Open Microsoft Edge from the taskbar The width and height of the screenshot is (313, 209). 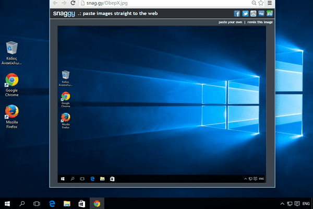[x=52, y=203]
